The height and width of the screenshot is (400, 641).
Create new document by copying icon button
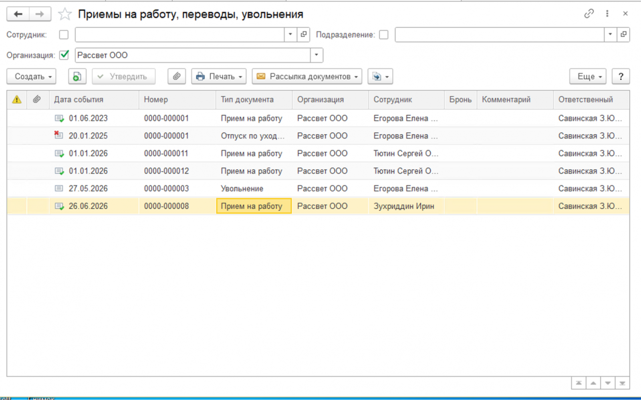click(77, 77)
